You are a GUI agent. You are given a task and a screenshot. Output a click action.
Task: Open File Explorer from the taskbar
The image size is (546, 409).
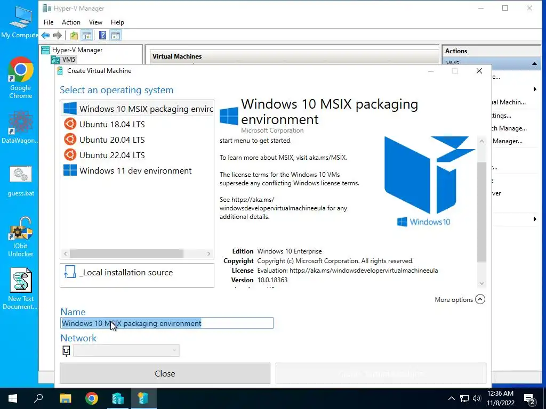pyautogui.click(x=65, y=398)
